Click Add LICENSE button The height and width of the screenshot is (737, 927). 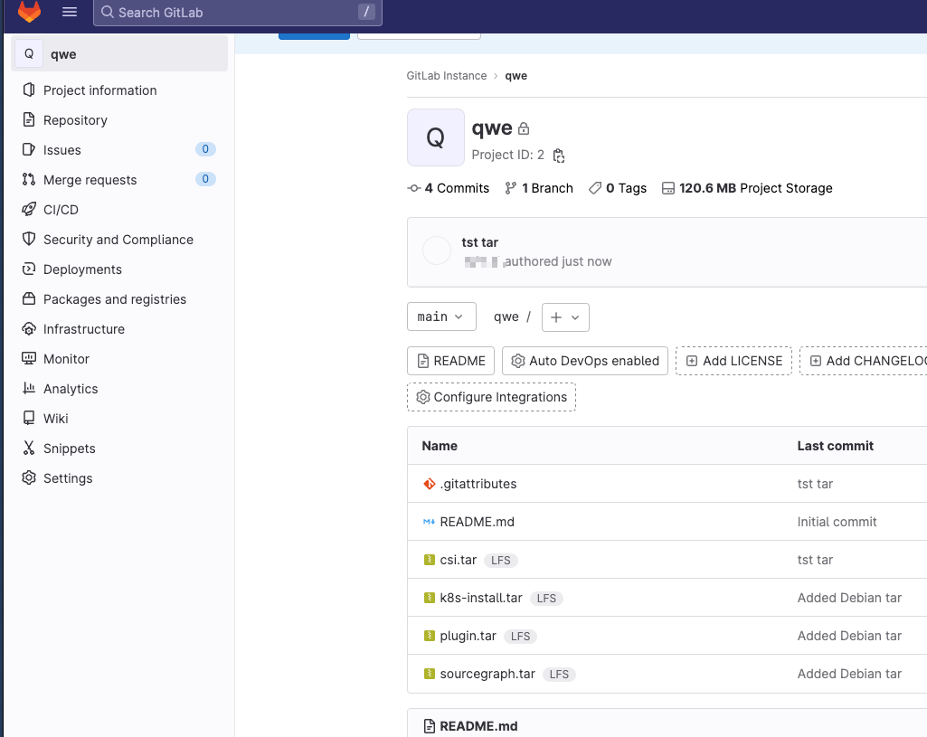[733, 361]
